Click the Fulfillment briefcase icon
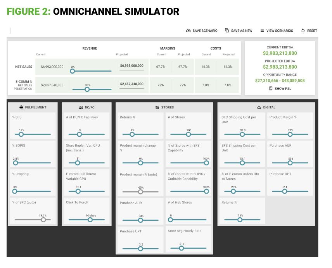Image resolution: width=332 pixels, height=268 pixels. click(x=21, y=107)
